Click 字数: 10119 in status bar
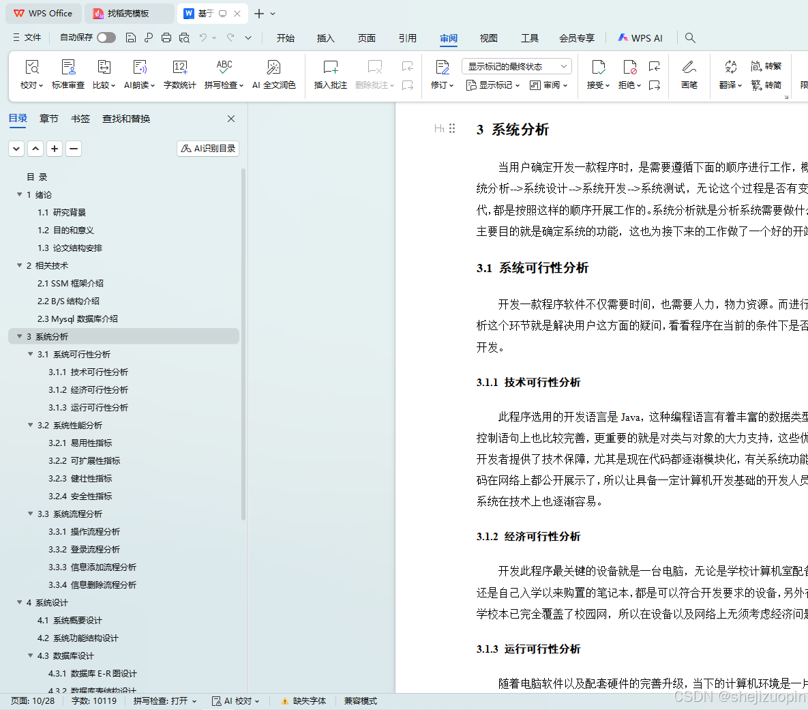808x710 pixels. coord(94,701)
